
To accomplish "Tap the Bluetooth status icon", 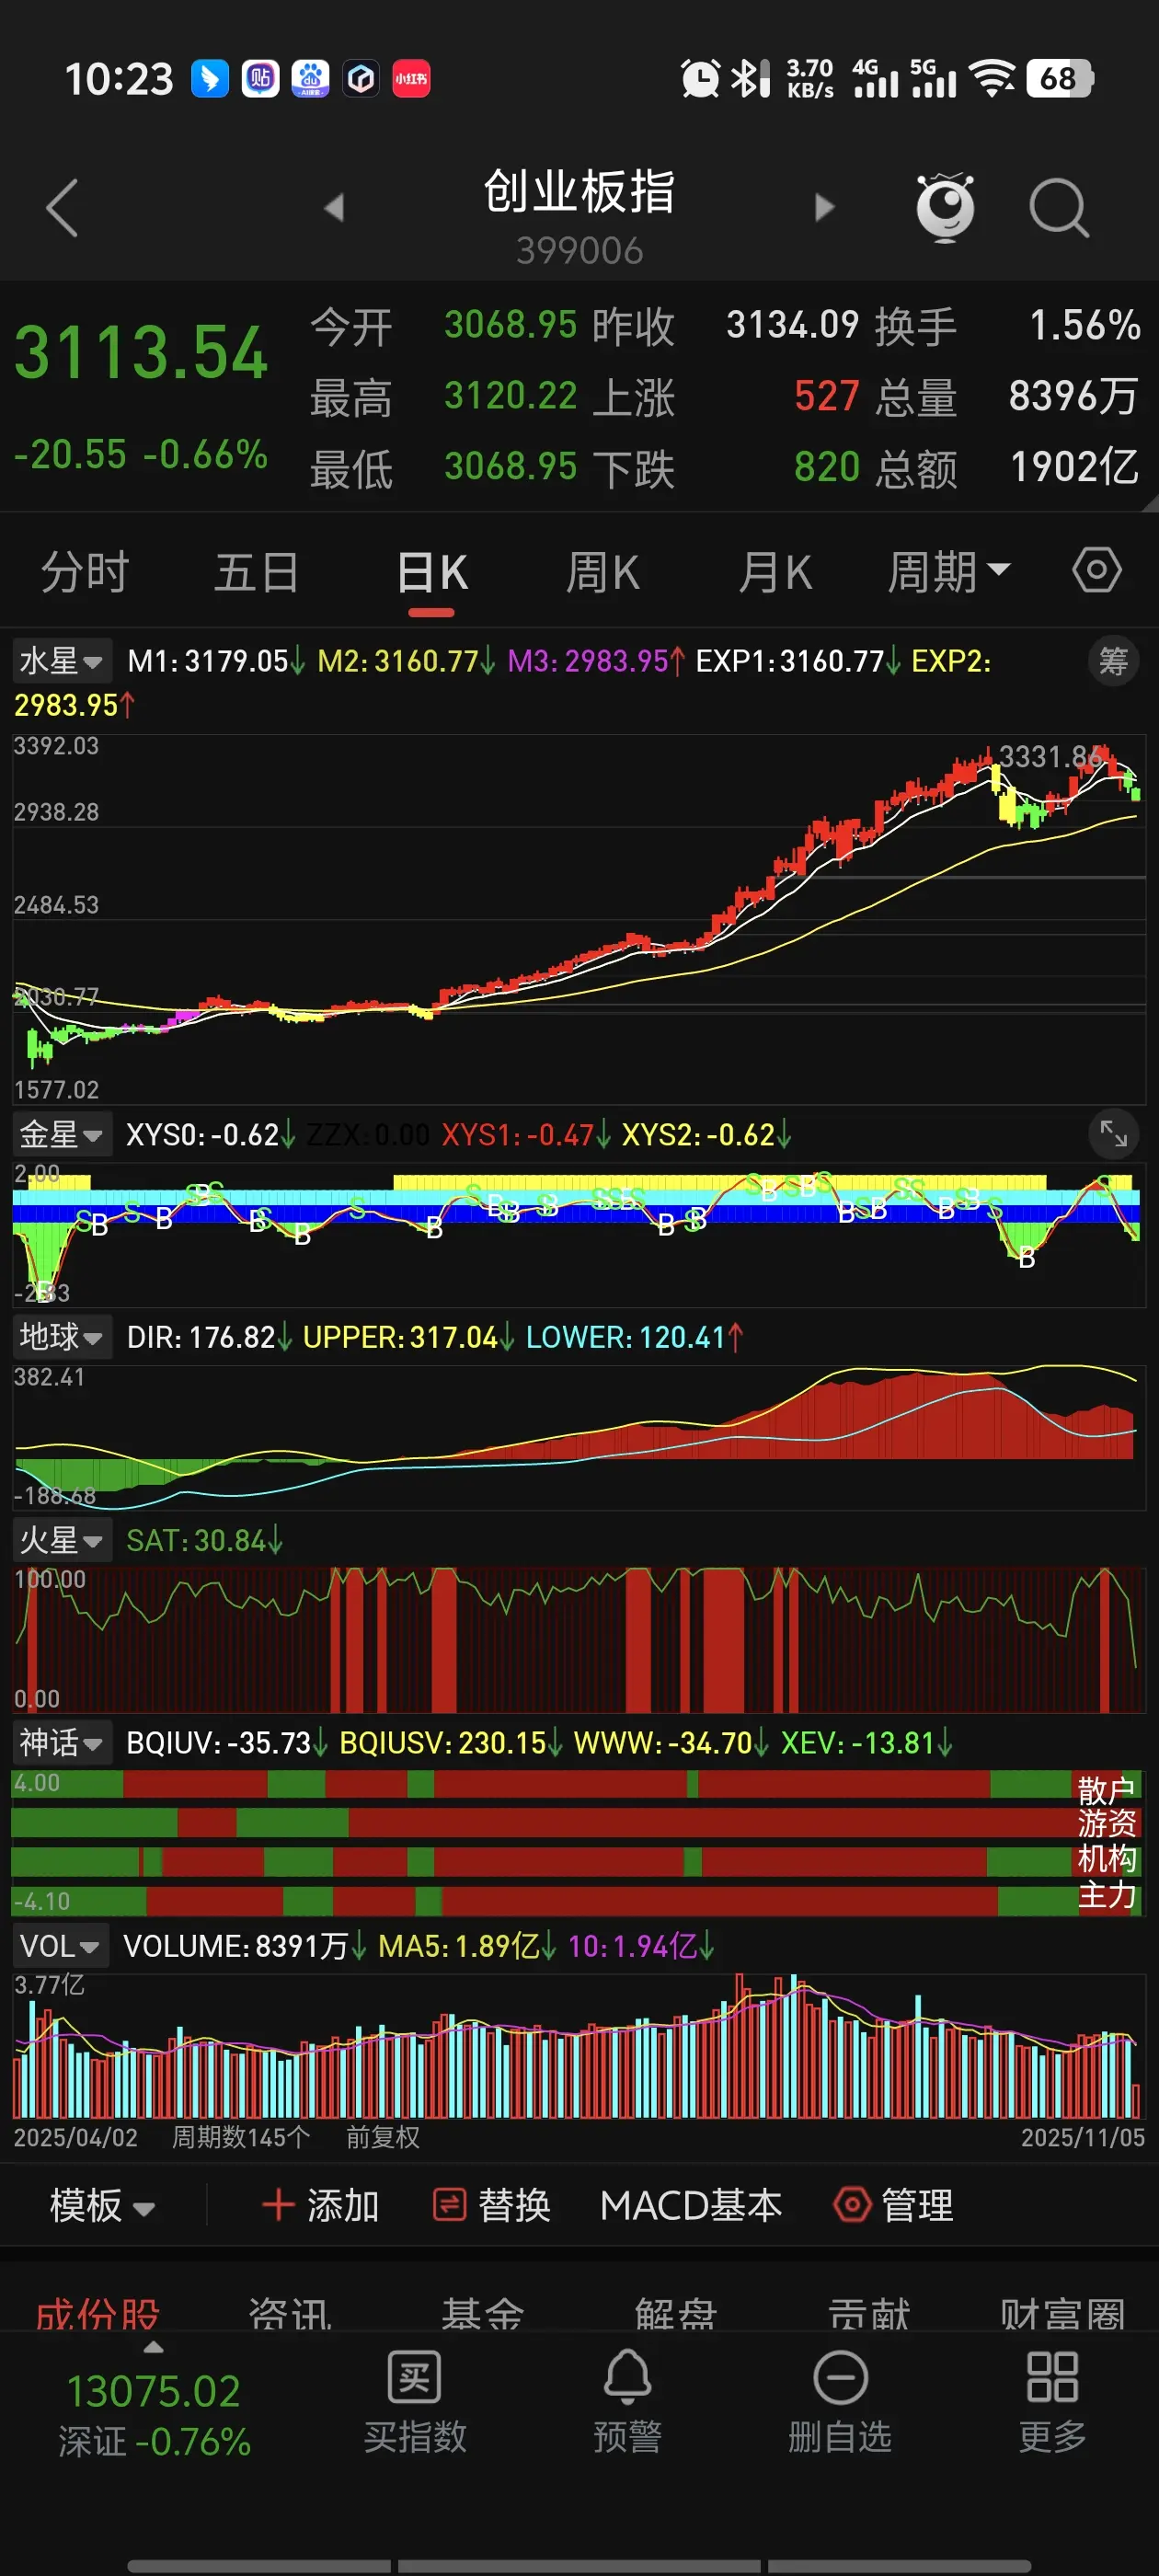I will [x=749, y=78].
